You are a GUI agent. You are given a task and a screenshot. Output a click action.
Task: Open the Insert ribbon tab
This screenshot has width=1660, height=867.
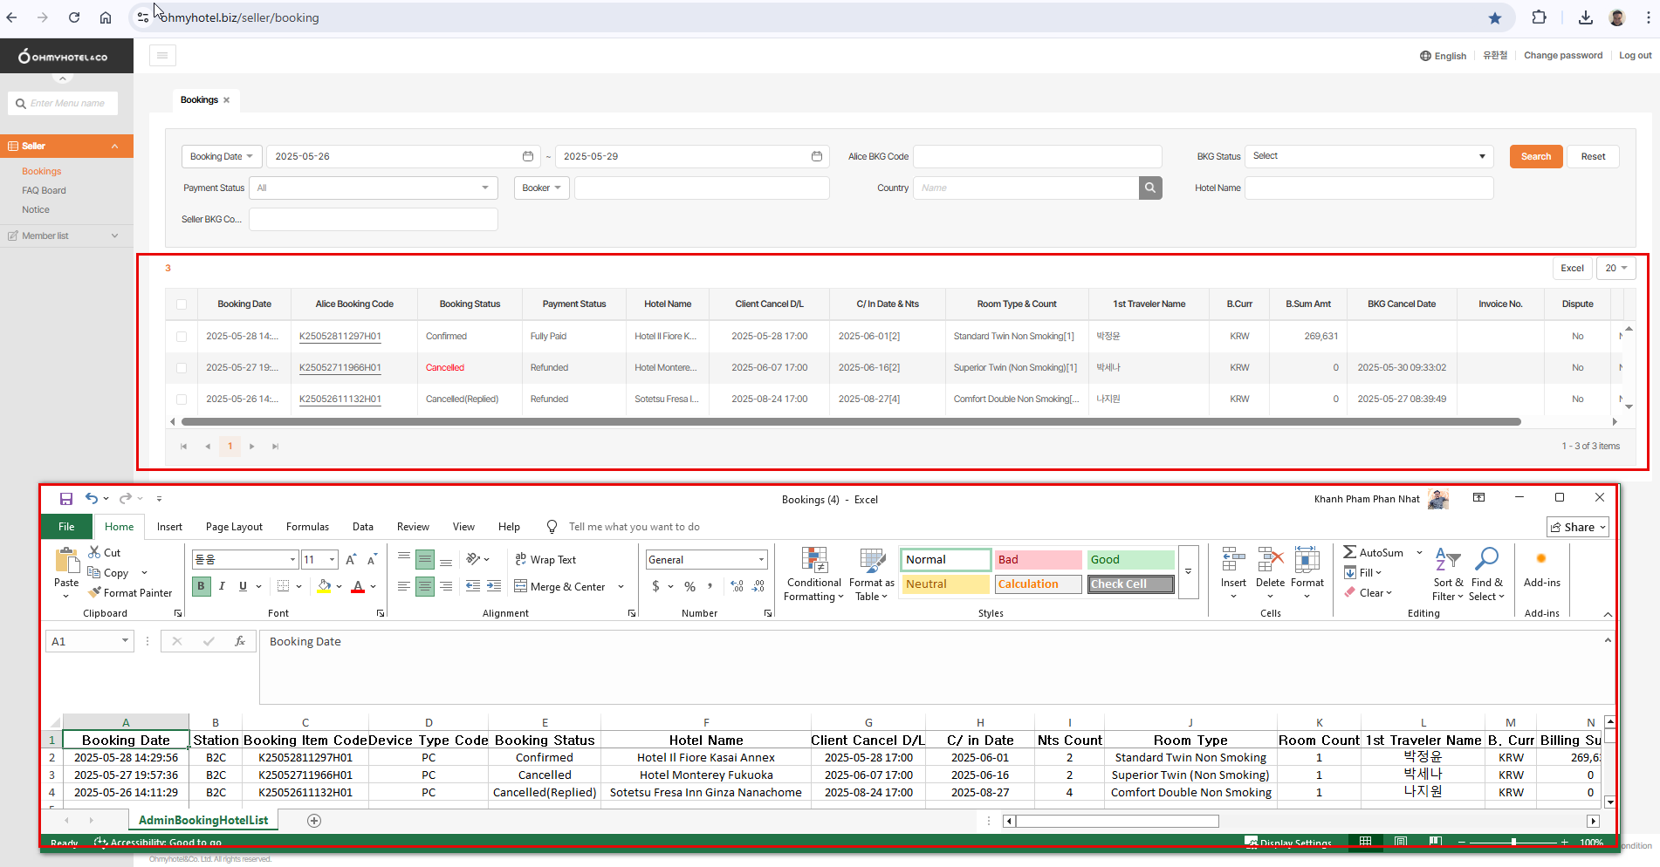coord(169,527)
